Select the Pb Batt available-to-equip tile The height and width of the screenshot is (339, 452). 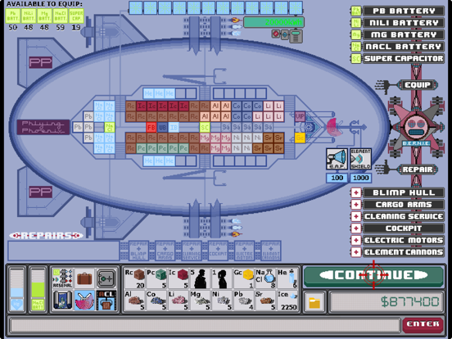tap(12, 16)
